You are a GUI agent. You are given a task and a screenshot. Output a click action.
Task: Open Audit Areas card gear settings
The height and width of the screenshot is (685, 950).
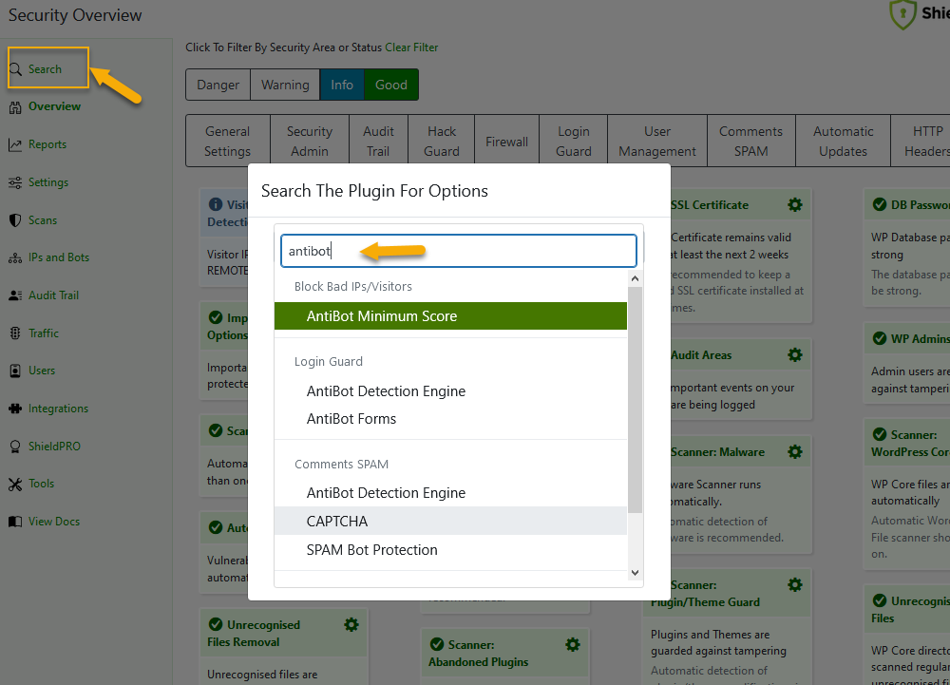point(795,355)
